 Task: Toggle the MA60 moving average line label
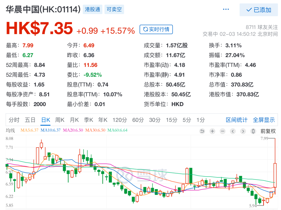pyautogui.click(x=118, y=130)
